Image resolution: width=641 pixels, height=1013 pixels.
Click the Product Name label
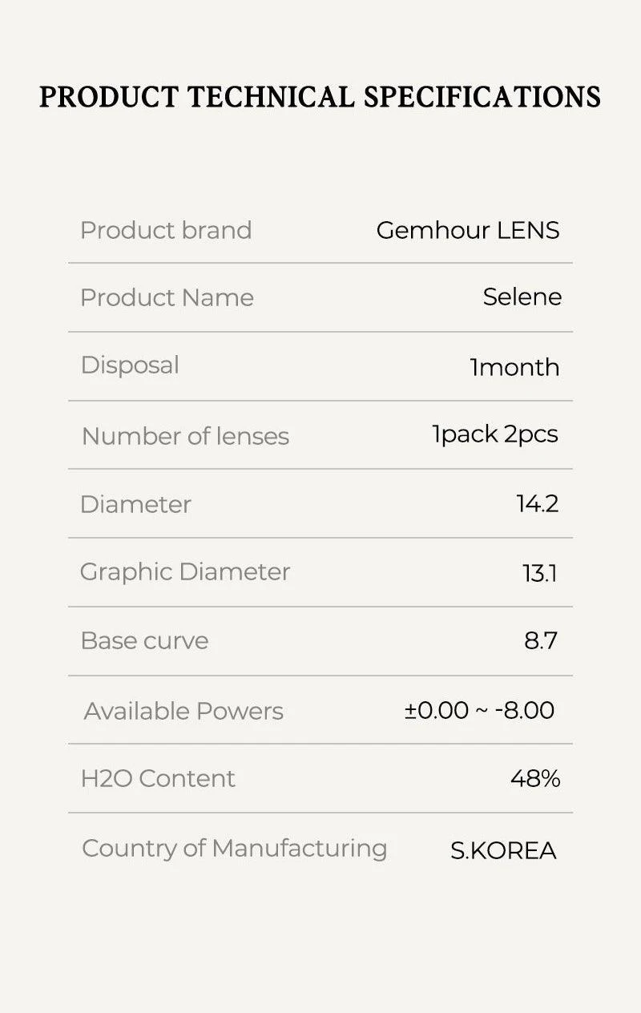[x=167, y=297]
